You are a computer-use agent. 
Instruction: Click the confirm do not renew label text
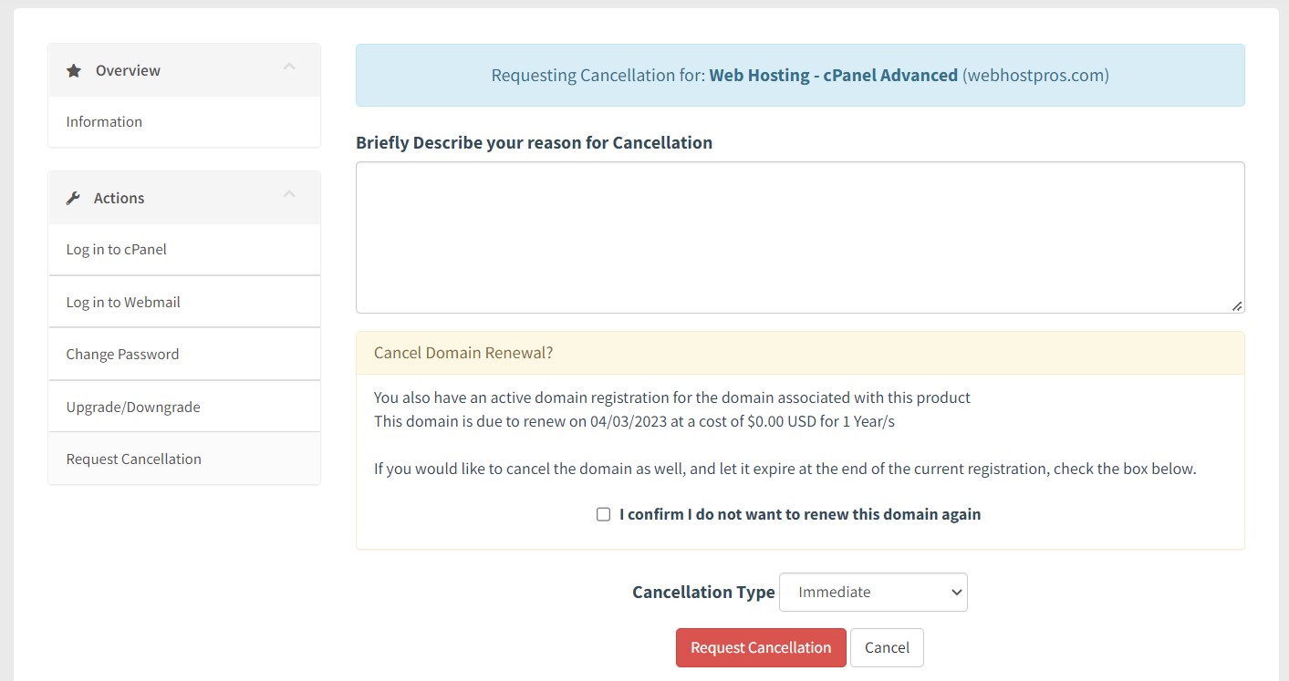[799, 514]
